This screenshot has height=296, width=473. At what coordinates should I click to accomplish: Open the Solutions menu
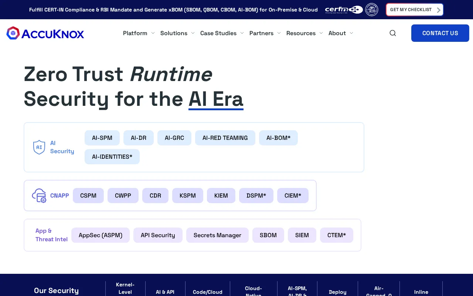click(174, 33)
